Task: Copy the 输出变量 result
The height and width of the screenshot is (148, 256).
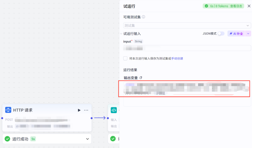Action: (141, 78)
